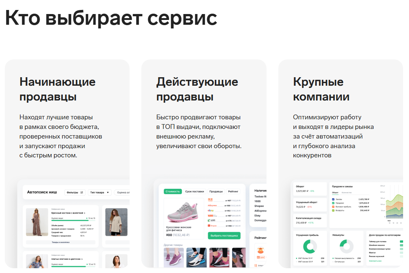Open the Фильтры control in Автопоиск ниш

[x=75, y=192]
